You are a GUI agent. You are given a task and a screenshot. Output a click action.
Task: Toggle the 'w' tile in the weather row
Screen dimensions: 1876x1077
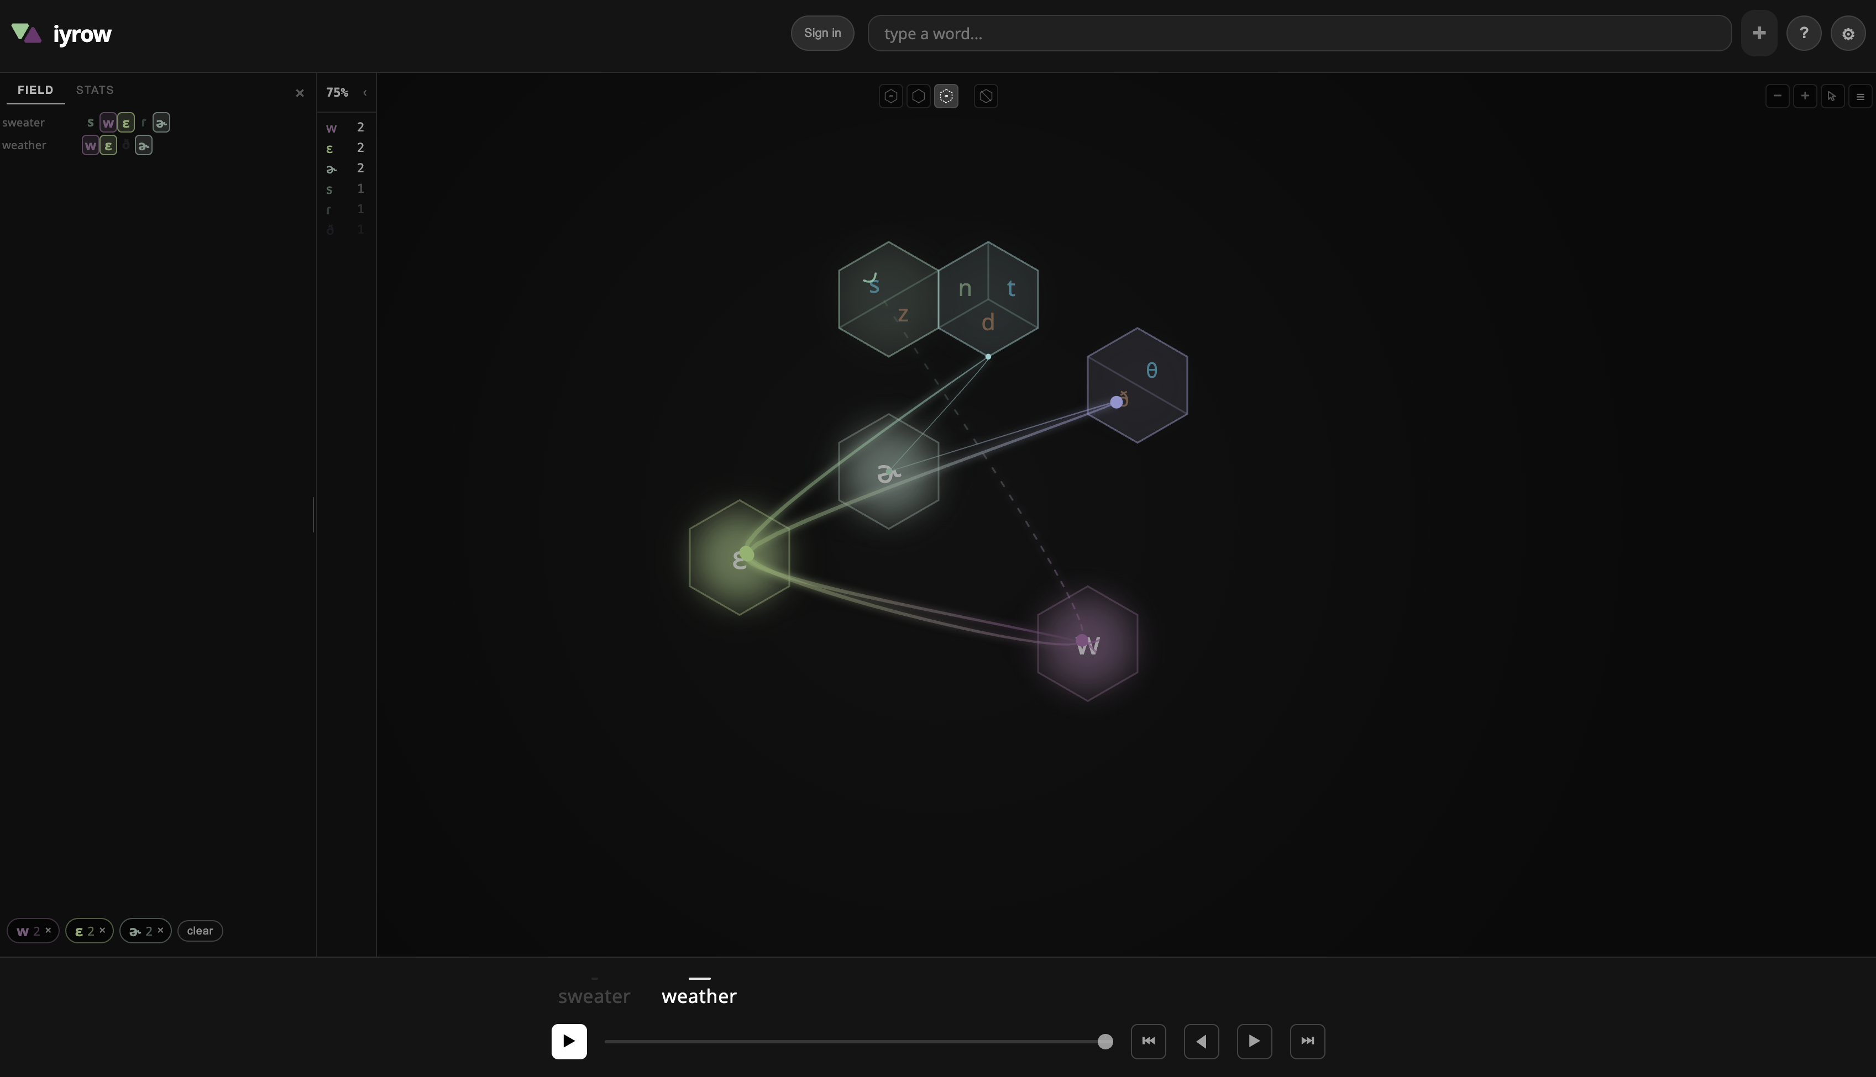point(90,146)
